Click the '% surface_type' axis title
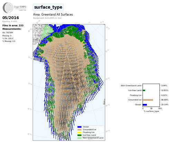 coord(151,111)
